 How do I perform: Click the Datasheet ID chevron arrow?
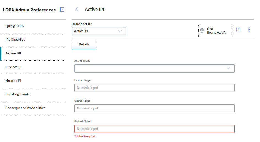tap(120, 31)
